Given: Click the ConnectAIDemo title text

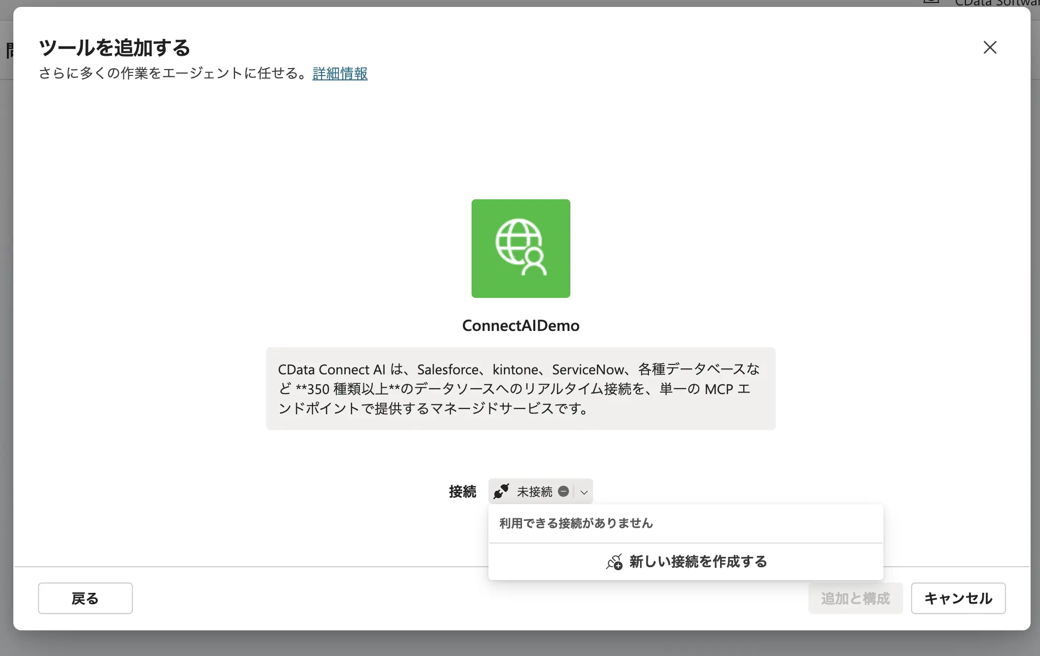Looking at the screenshot, I should coord(520,325).
